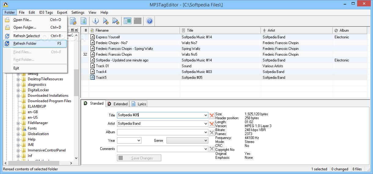The height and width of the screenshot is (174, 373).
Task: Switch to the Extended tab
Action: coord(117,104)
